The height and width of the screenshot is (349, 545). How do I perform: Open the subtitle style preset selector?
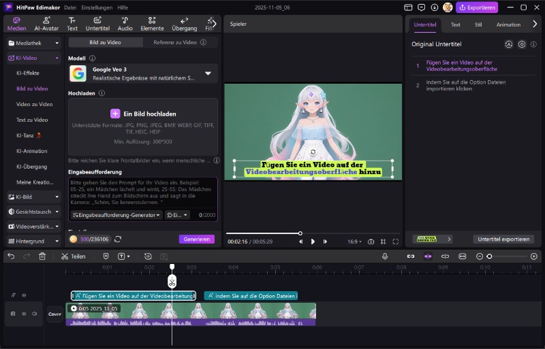tap(433, 239)
